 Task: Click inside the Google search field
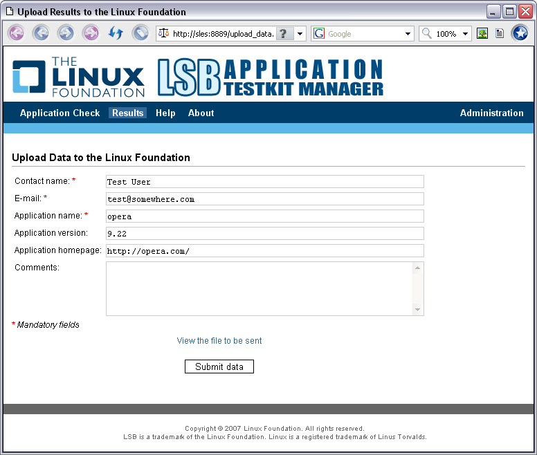364,34
